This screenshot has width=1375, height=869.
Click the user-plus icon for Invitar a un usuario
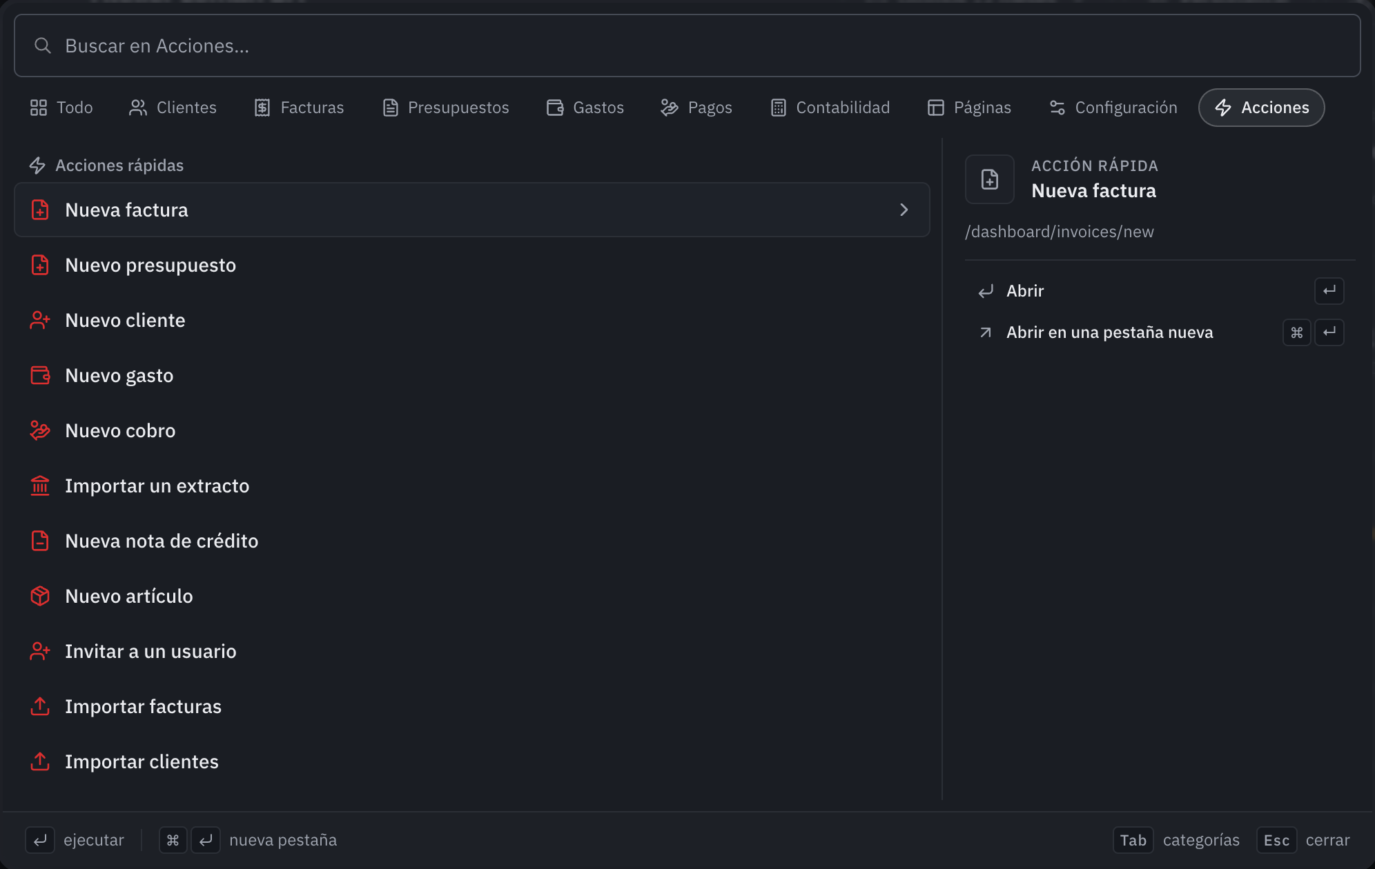point(40,651)
